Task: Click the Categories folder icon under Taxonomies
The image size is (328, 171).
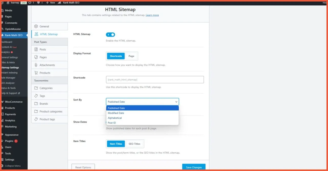Action: point(36,88)
